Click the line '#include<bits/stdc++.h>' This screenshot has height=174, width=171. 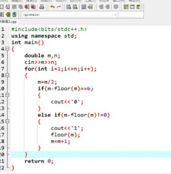(x=49, y=29)
